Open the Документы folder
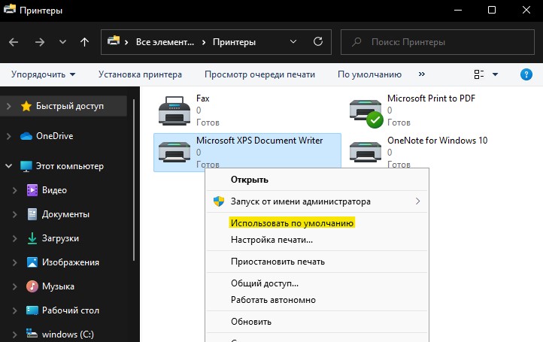Image resolution: width=543 pixels, height=342 pixels. (x=65, y=214)
